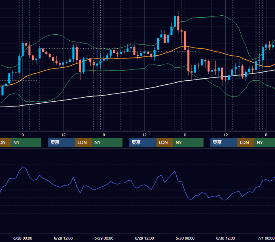This screenshot has height=242, width=275.
Task: Click the 6/29 00:00 date label
Action: 104,238
